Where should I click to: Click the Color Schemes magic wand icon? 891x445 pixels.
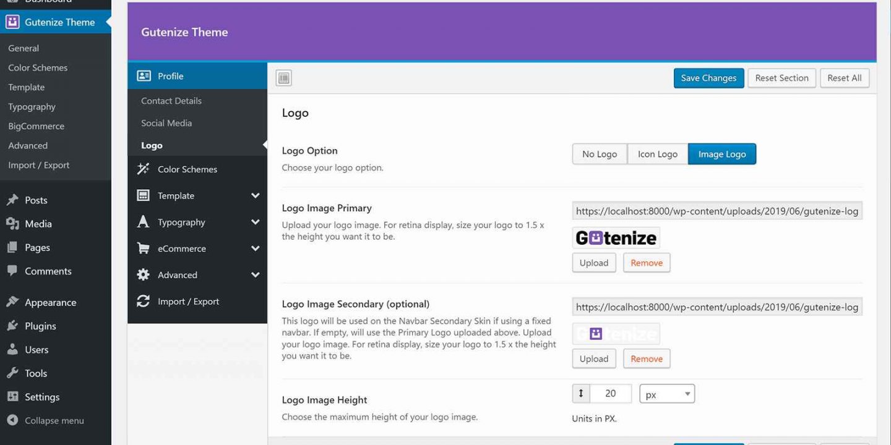click(143, 169)
